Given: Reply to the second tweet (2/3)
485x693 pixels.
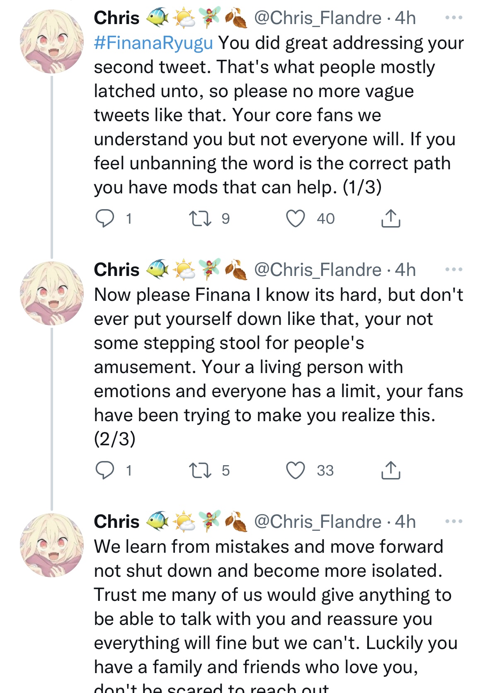Looking at the screenshot, I should tap(105, 470).
